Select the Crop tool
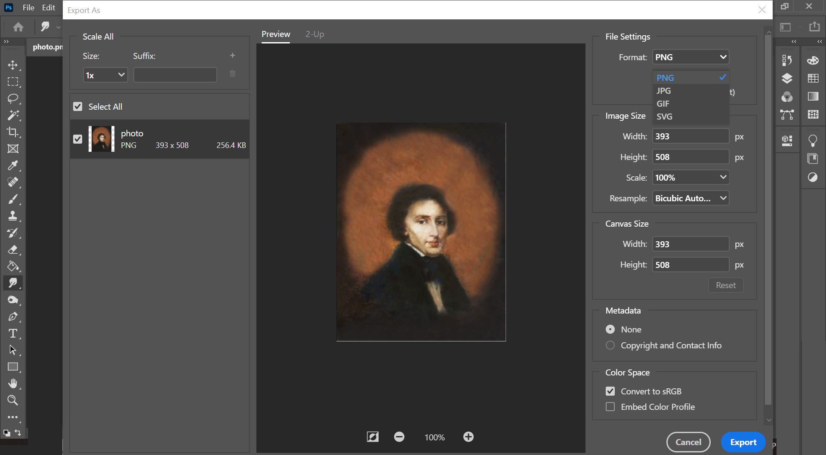 [x=13, y=132]
